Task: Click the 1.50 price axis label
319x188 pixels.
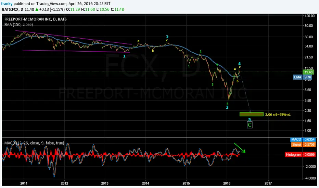Action: pos(308,121)
